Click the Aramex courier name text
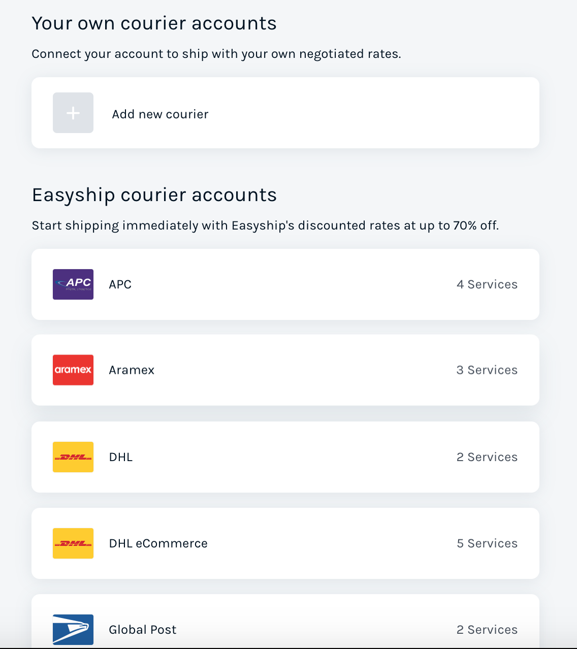This screenshot has width=577, height=649. 132,370
